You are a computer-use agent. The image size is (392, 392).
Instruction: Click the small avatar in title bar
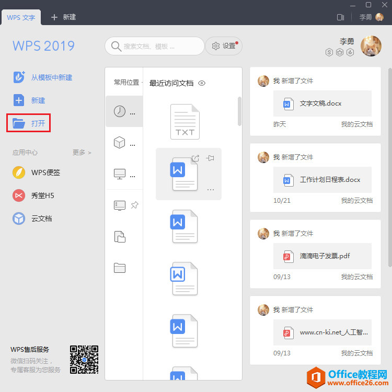(x=379, y=17)
